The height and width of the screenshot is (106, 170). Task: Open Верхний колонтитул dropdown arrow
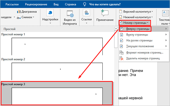tap(152, 11)
